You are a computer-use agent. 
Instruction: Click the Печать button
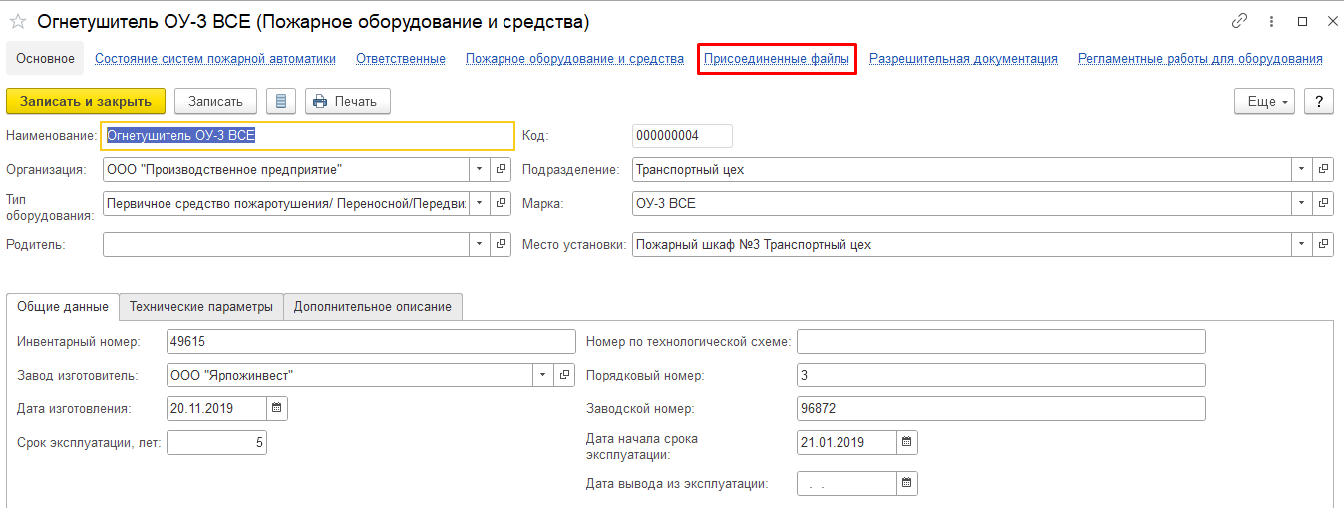[x=347, y=101]
